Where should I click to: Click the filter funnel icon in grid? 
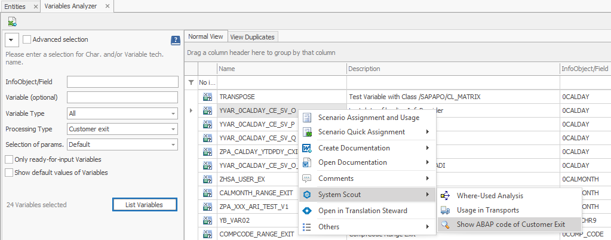click(191, 82)
